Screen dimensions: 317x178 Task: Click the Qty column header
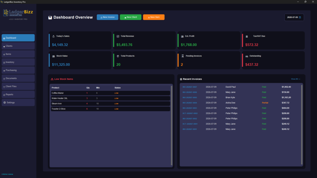(88, 88)
